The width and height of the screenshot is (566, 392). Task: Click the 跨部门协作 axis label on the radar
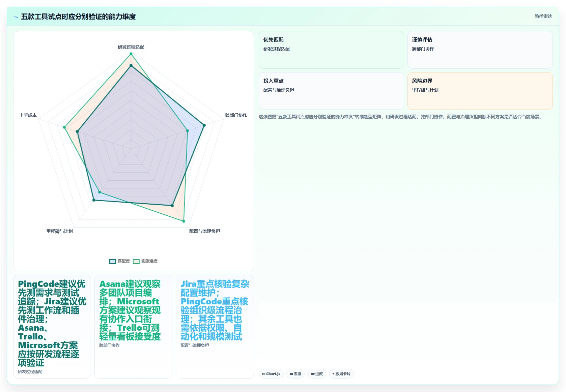[x=236, y=115]
